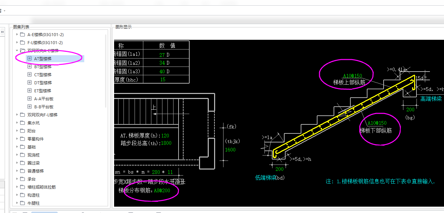This screenshot has height=213, width=444.
Task: Expand the 阳台 folder arrow
Action: click(17, 131)
